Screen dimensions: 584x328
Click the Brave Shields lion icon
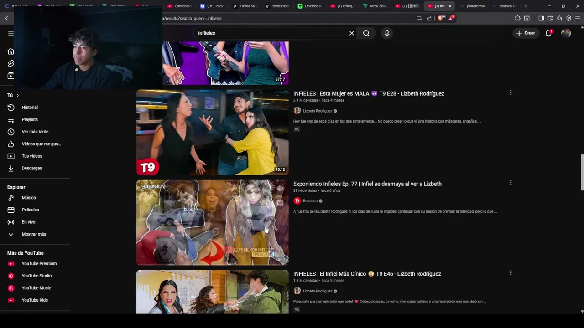[x=440, y=18]
